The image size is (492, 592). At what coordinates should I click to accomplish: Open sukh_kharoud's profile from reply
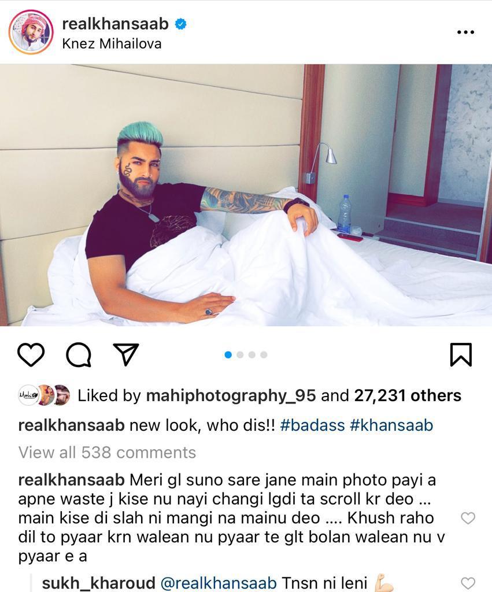pyautogui.click(x=98, y=583)
